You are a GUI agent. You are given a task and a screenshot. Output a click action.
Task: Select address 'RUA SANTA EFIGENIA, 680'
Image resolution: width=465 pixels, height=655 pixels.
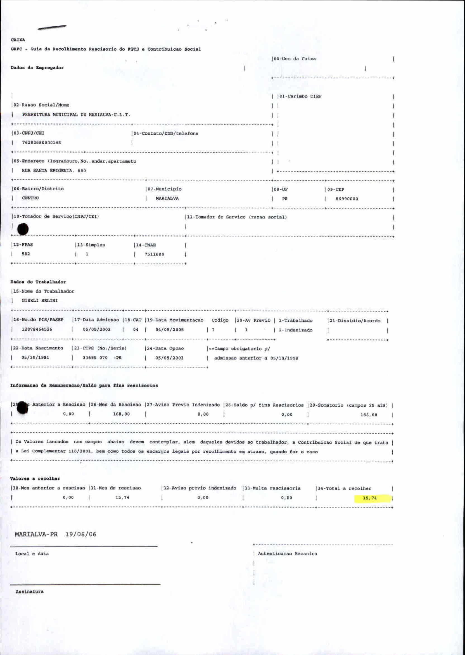click(54, 170)
